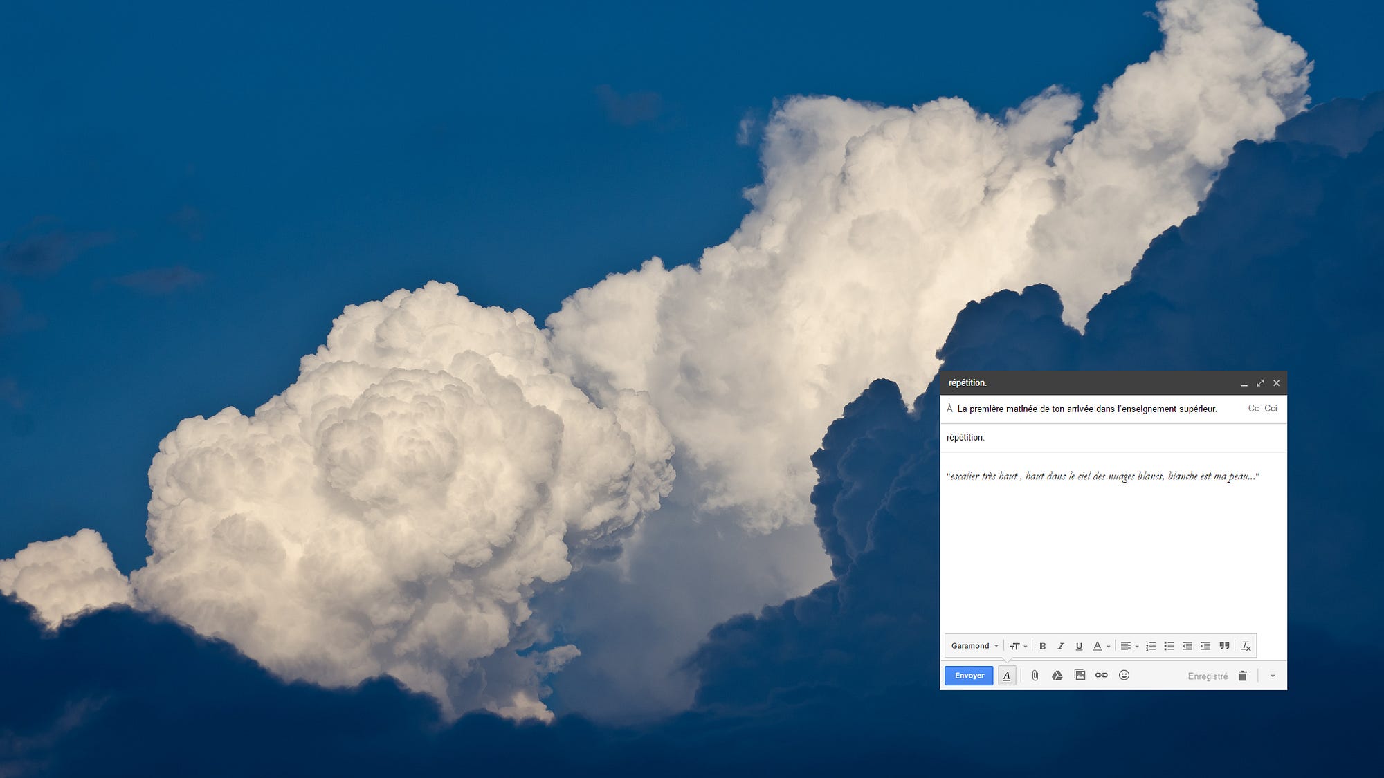
Task: Click the subject field containing 'répétition.'
Action: [1113, 438]
